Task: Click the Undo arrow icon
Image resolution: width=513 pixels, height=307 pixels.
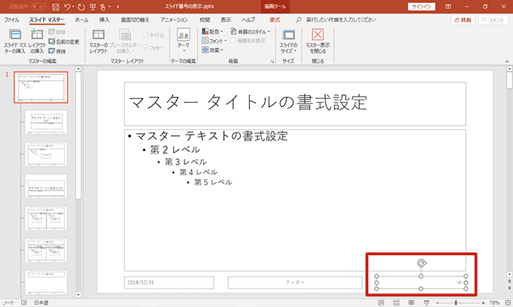Action: pyautogui.click(x=67, y=7)
